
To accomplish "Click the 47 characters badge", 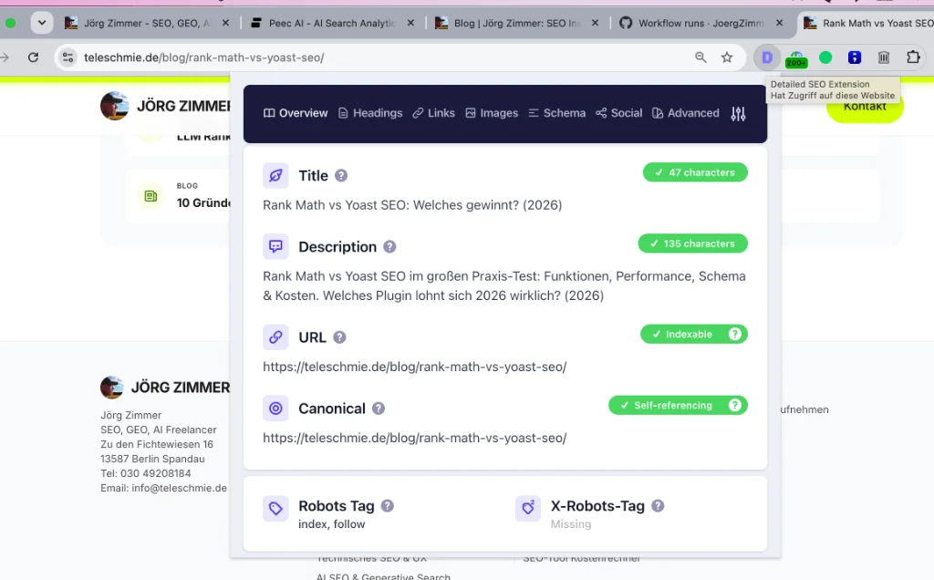I will [695, 172].
